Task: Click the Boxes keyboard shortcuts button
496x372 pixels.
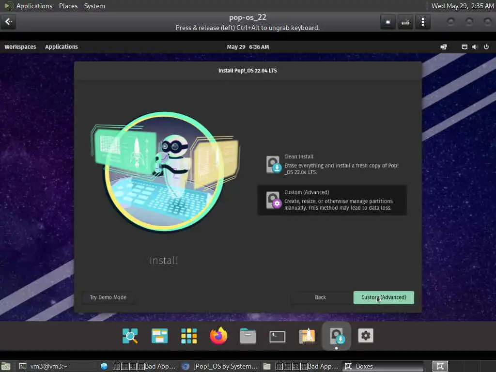Action: [x=405, y=22]
